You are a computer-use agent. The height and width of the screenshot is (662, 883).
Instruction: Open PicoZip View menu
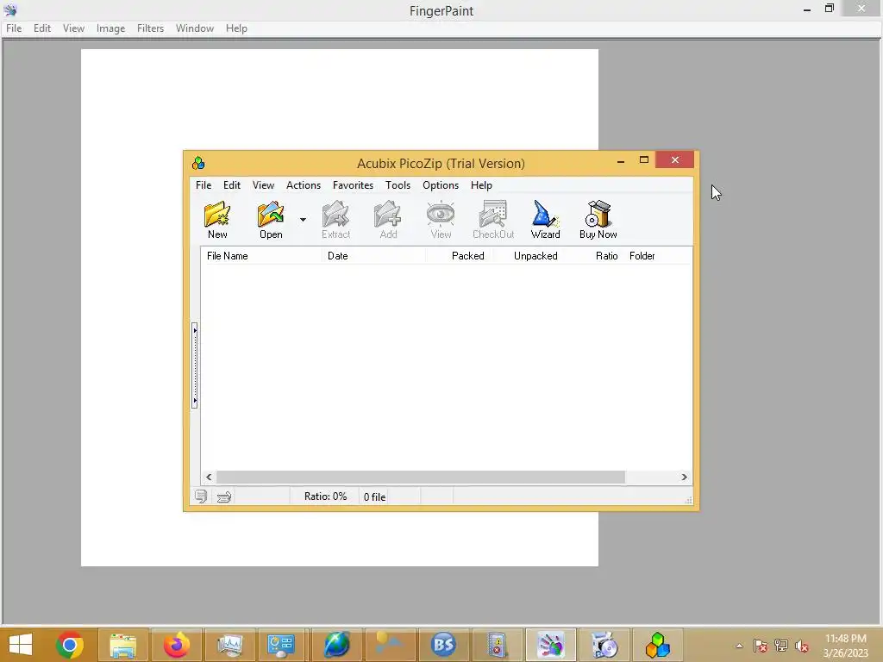[263, 185]
